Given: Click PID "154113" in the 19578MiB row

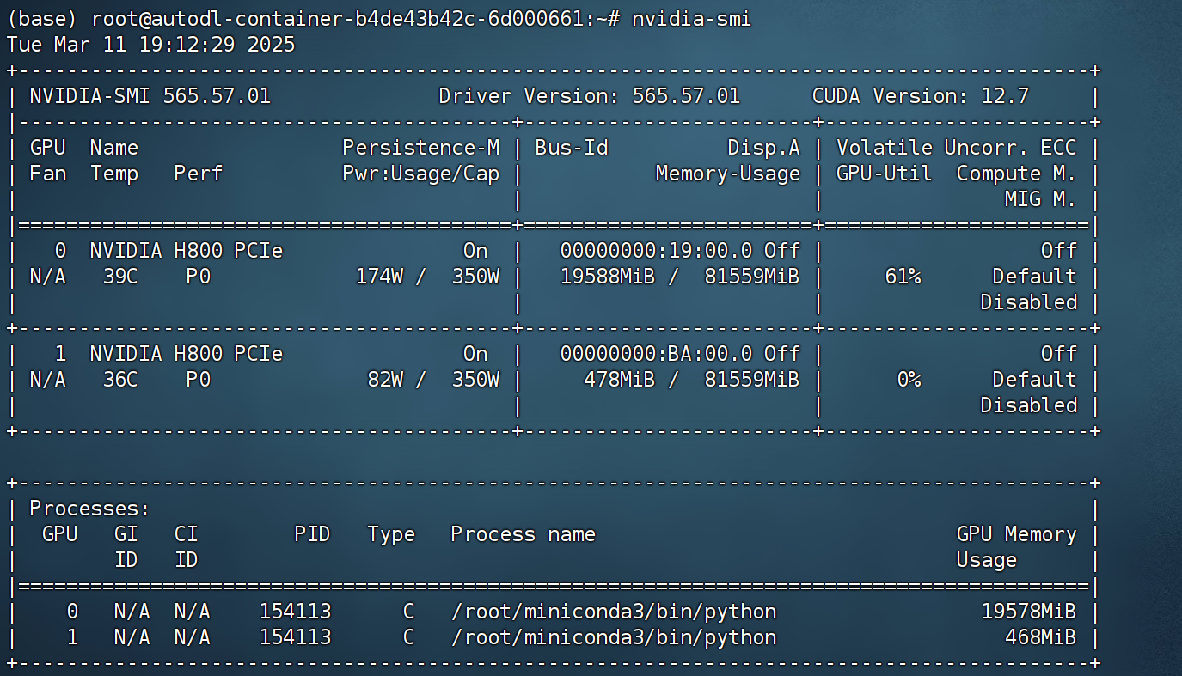Looking at the screenshot, I should [x=295, y=612].
